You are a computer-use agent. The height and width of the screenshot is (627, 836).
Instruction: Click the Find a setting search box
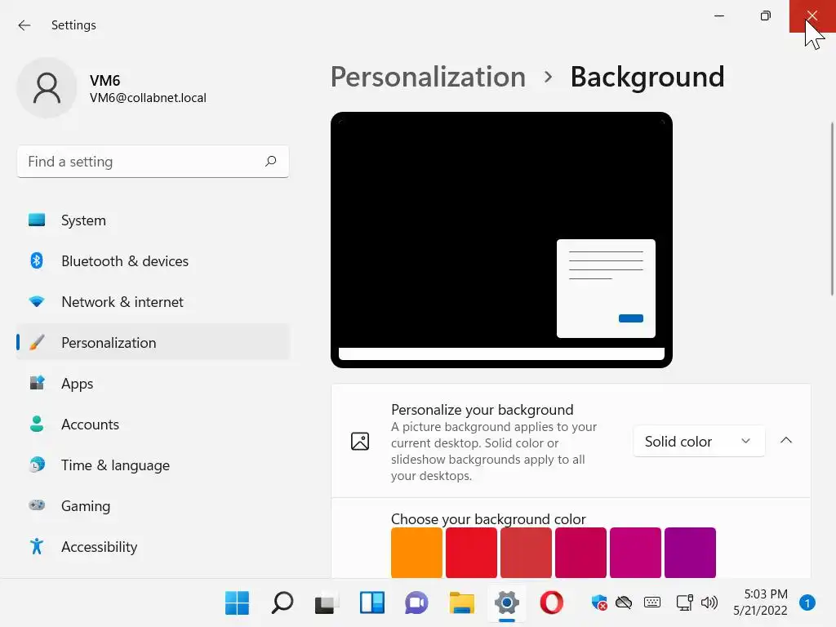pos(153,162)
